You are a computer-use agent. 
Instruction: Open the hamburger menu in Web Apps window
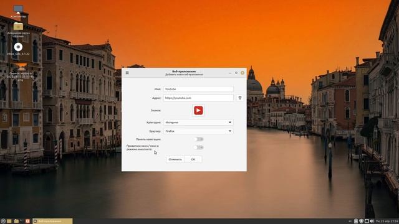click(127, 73)
